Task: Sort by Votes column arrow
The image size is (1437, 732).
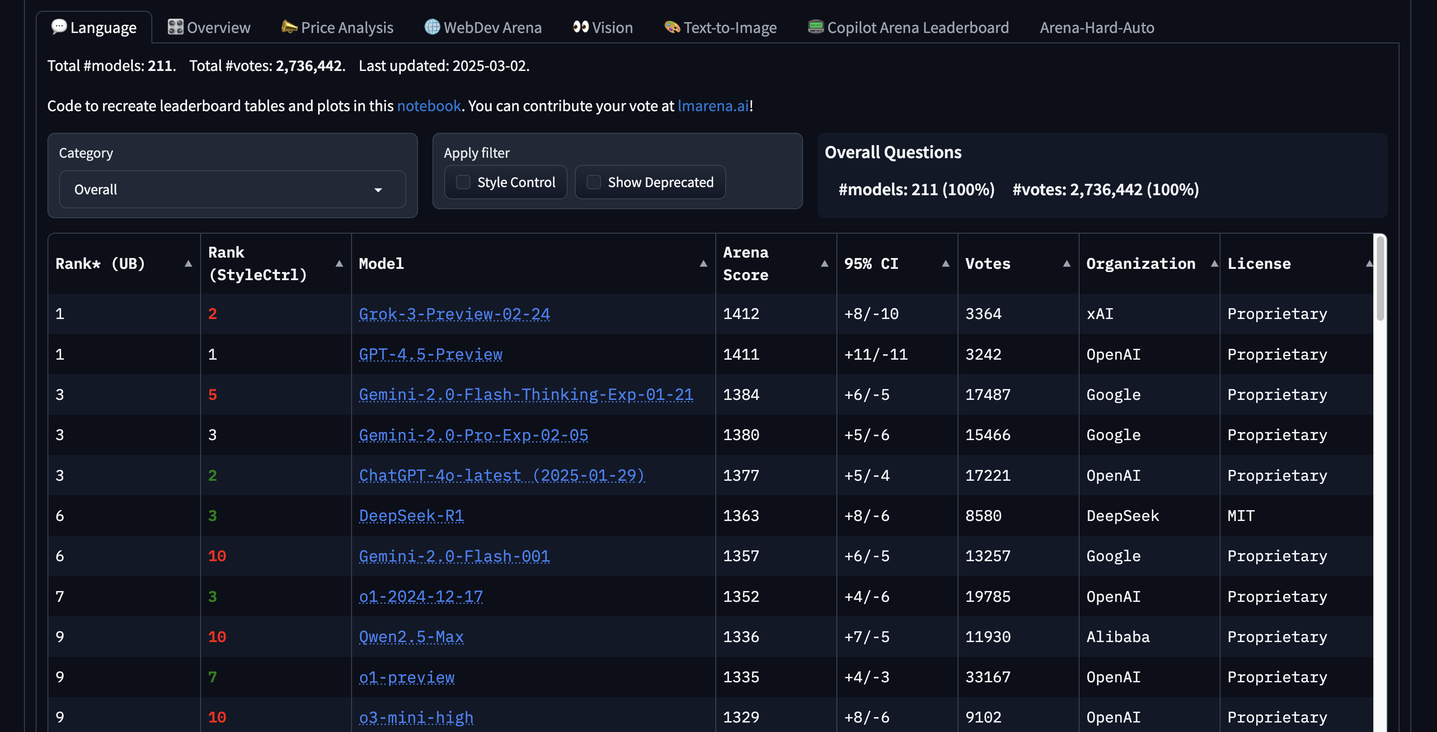Action: (1066, 263)
